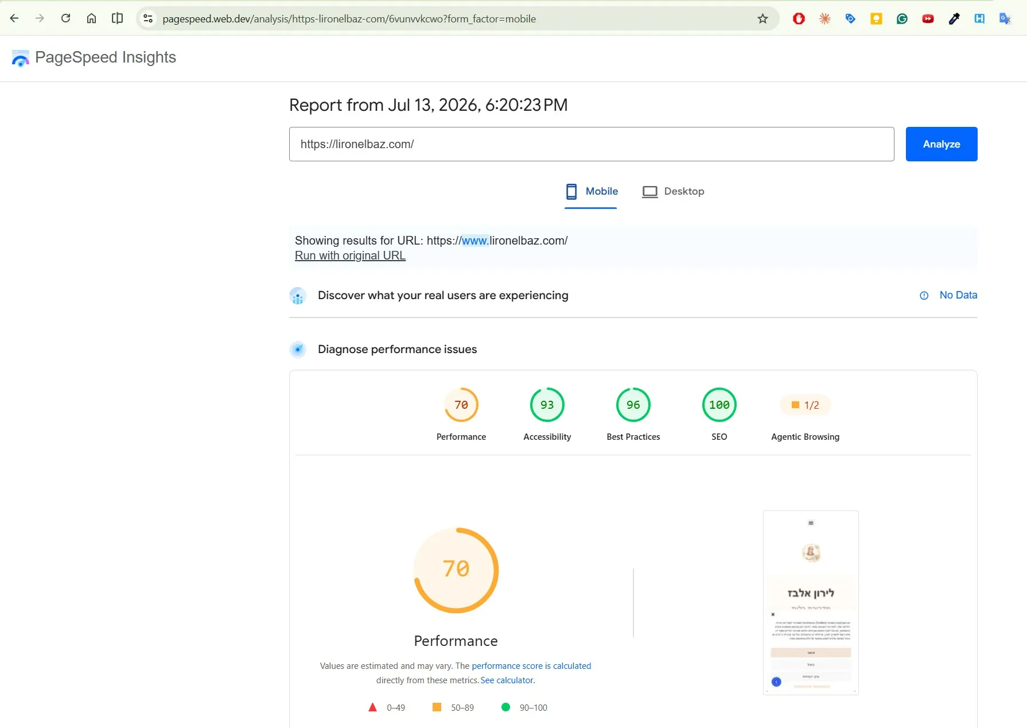Image resolution: width=1027 pixels, height=728 pixels.
Task: Click PageSpeed Insights title text
Action: click(106, 57)
